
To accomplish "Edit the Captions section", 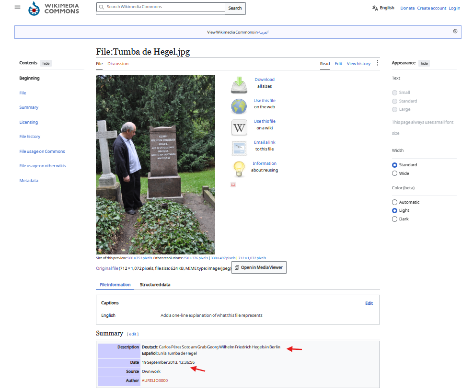I will (x=369, y=303).
